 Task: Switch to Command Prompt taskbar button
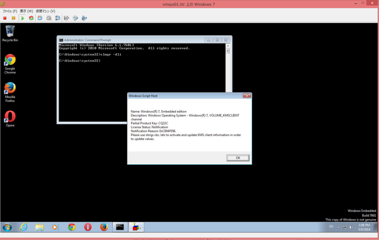(120, 227)
